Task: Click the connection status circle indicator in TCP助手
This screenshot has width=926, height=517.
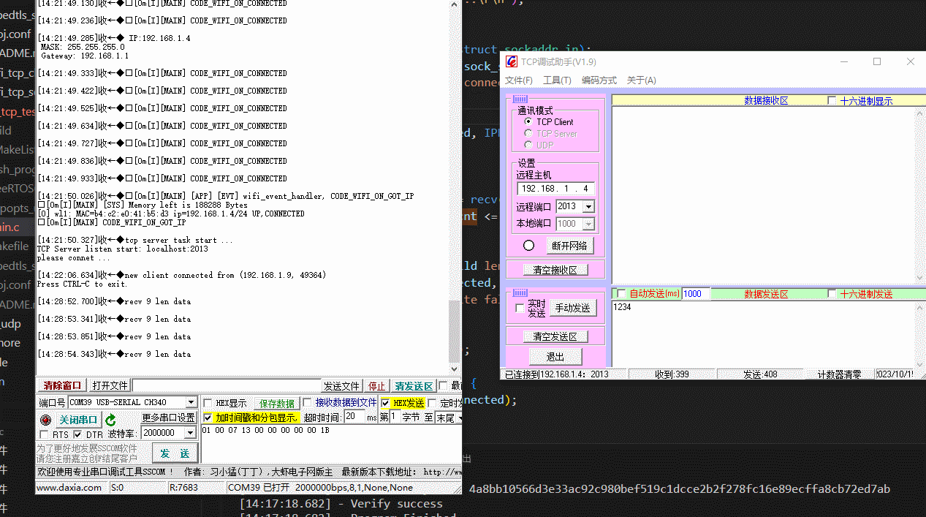Action: pyautogui.click(x=529, y=246)
